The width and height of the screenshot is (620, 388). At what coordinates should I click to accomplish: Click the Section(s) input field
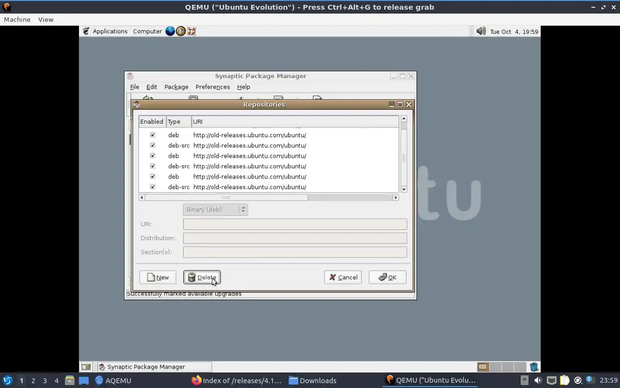pos(295,252)
